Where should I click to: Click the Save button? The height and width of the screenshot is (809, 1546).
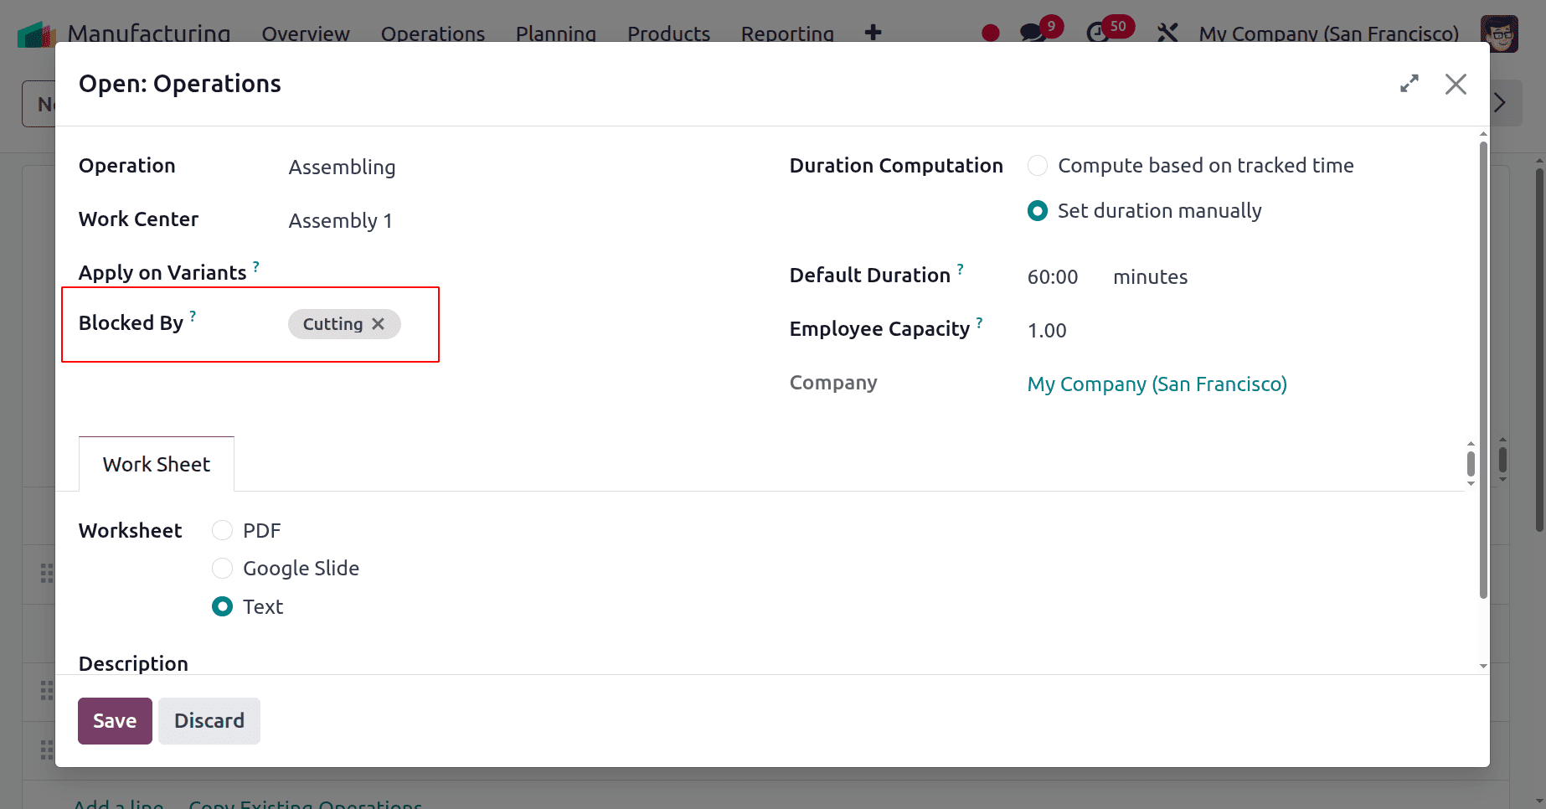[x=115, y=721]
